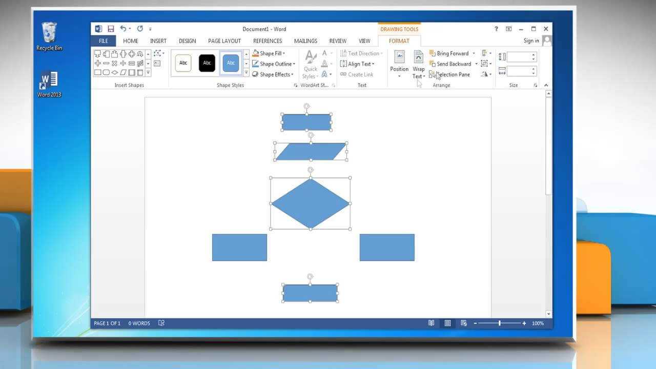Open the Shape Outline dropdown
656x369 pixels.
(x=294, y=64)
